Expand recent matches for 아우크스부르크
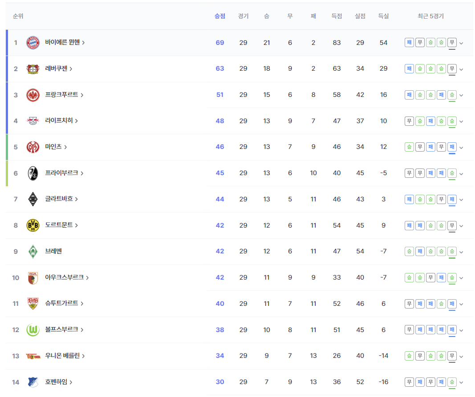 click(x=461, y=278)
